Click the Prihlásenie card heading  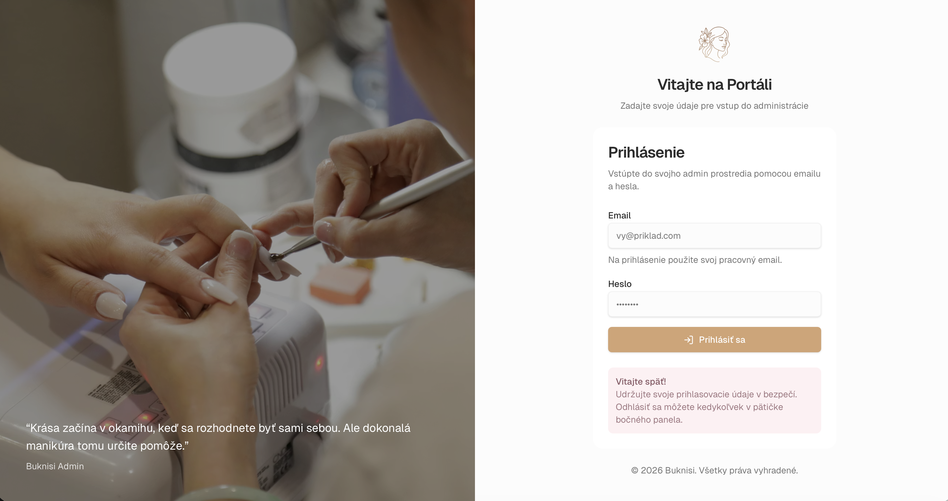[646, 153]
